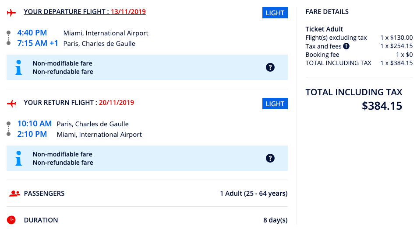Click the departure fare info icon
Screen dimensions: 417x229
point(18,67)
